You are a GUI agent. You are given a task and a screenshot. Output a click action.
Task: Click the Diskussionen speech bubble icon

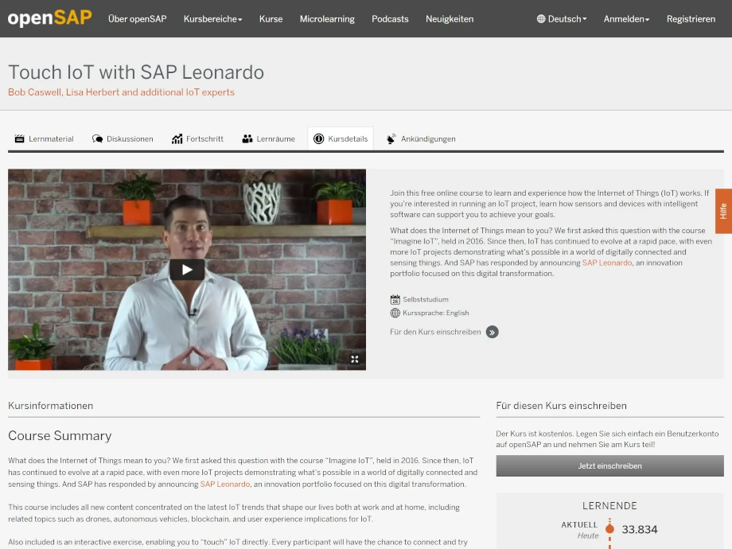(97, 138)
